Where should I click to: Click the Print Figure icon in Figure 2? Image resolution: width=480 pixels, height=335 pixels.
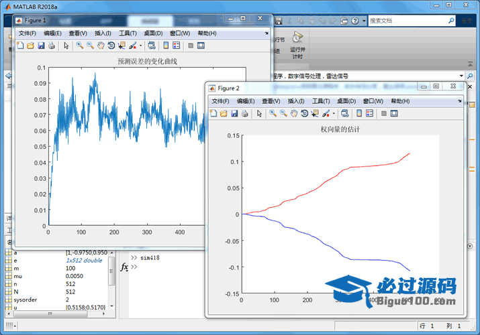pos(245,113)
